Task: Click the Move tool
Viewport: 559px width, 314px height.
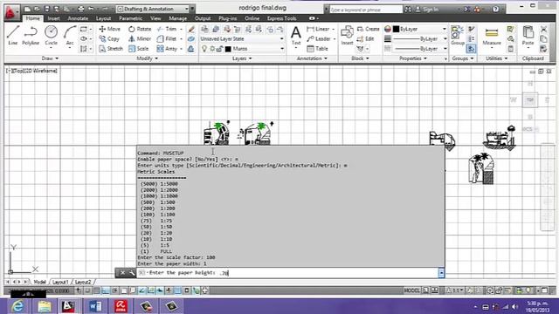Action: click(110, 29)
